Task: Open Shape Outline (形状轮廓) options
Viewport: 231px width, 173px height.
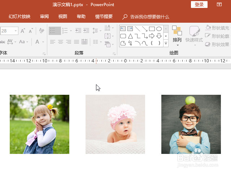Action: tap(218, 36)
